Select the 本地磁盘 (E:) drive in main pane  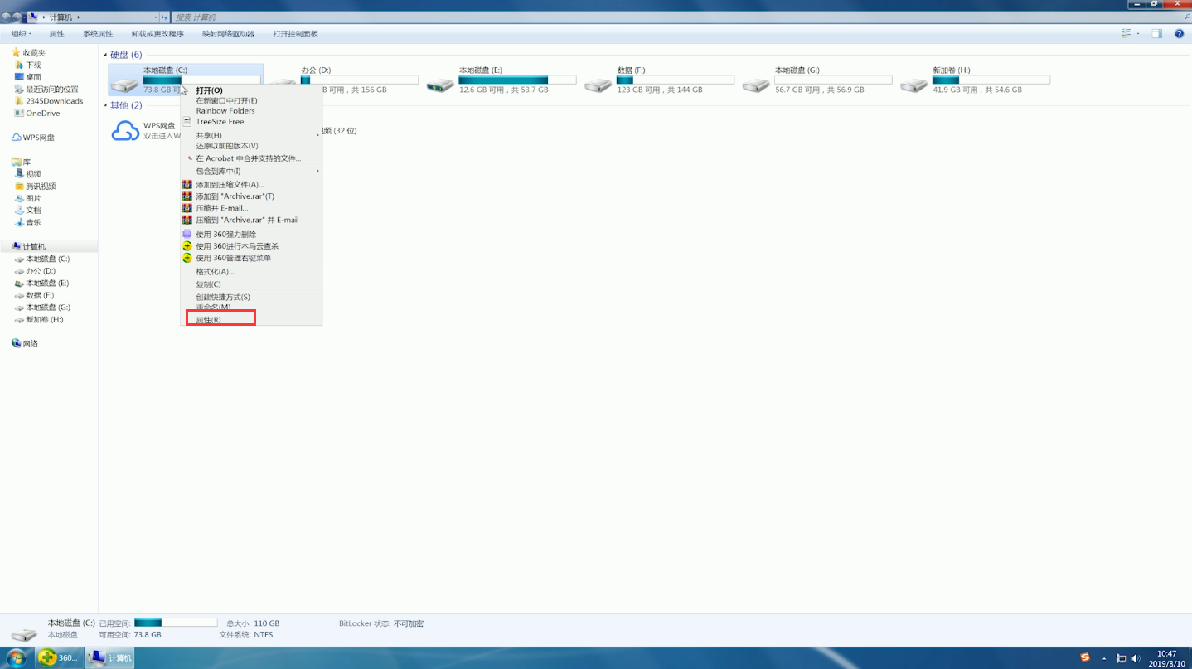[501, 80]
